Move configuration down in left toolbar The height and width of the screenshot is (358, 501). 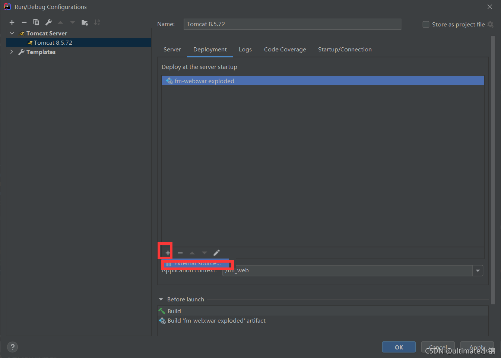coord(73,22)
